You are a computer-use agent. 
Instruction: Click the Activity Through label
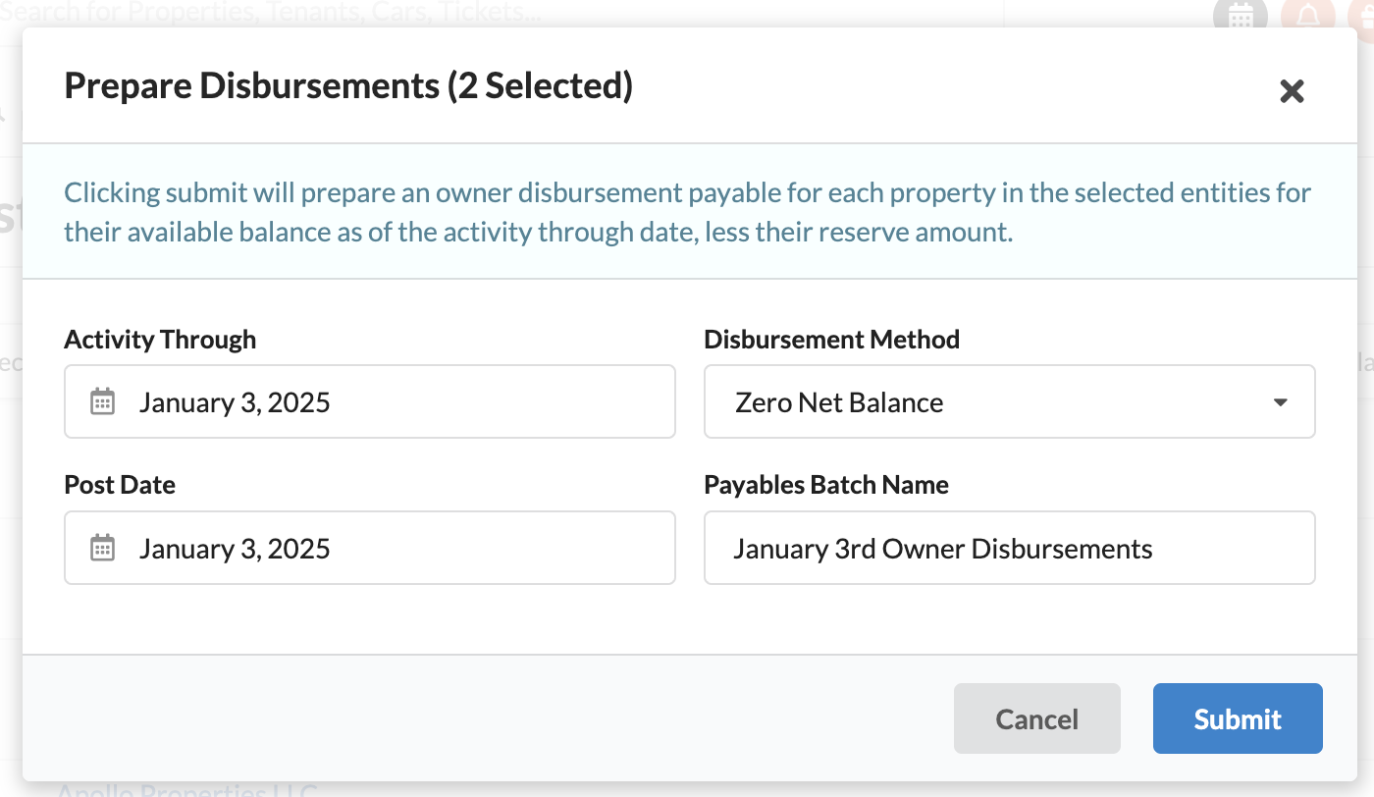(x=160, y=340)
